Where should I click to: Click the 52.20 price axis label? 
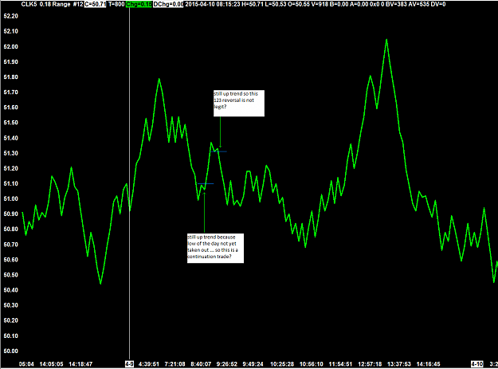coord(11,16)
